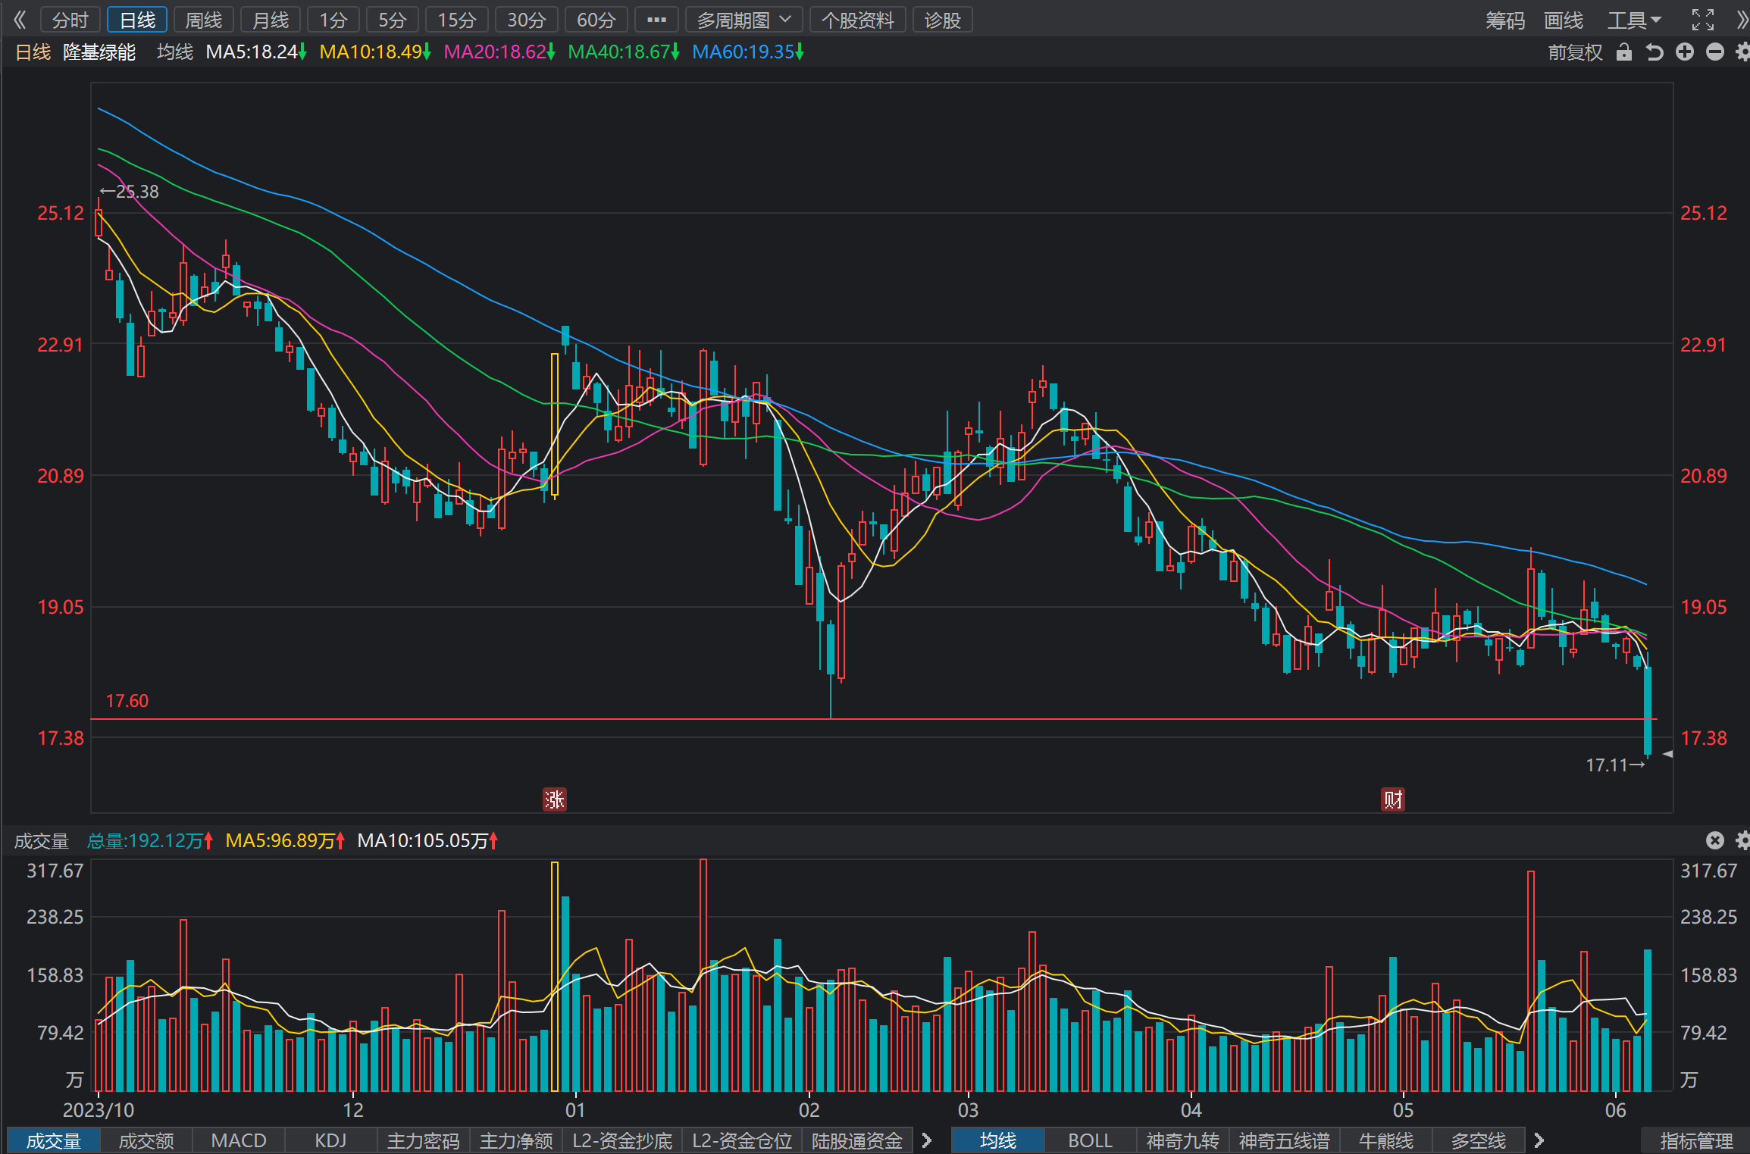The height and width of the screenshot is (1154, 1750).
Task: Zoom in chart with plus icon
Action: click(1684, 52)
